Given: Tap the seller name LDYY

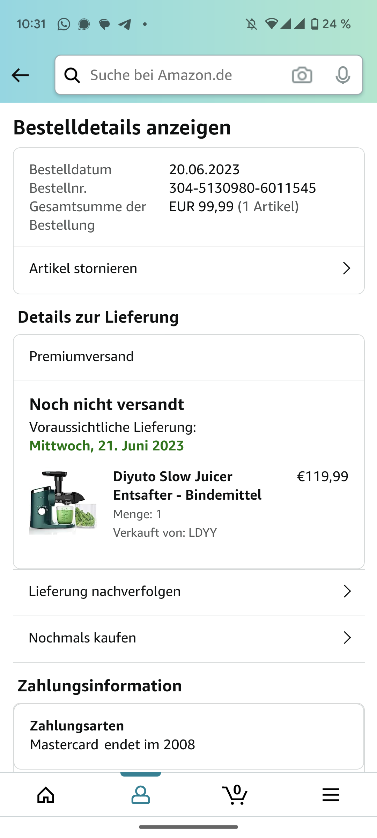Looking at the screenshot, I should [x=202, y=533].
